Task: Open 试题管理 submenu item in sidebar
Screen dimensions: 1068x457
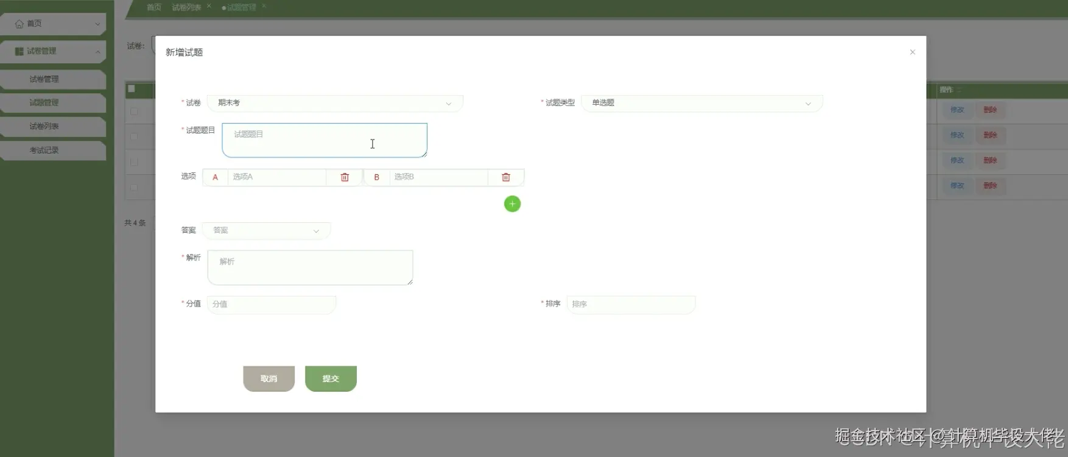Action: coord(53,103)
